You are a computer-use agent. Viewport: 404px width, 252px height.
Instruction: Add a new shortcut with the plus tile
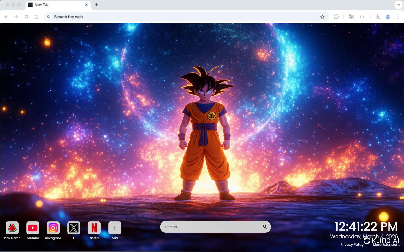[115, 228]
